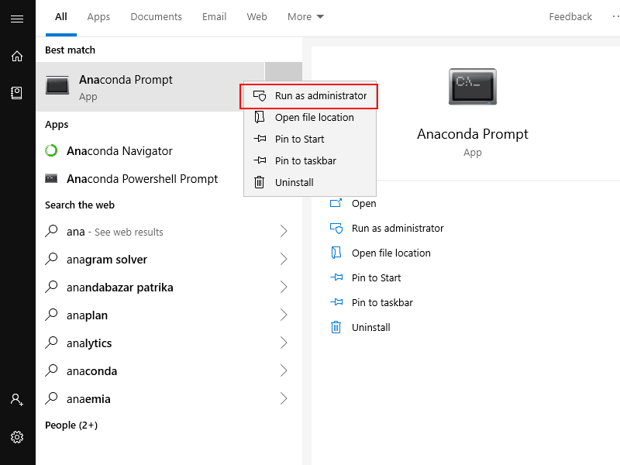
Task: Click Pin to taskbar in the right panel
Action: (x=382, y=303)
